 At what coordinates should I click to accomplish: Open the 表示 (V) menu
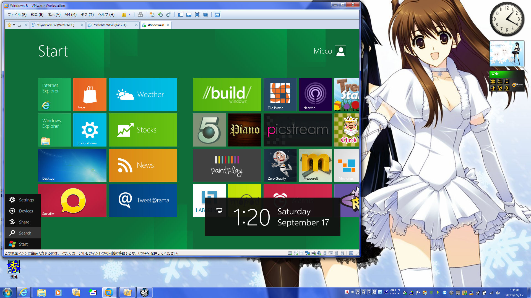pyautogui.click(x=54, y=15)
